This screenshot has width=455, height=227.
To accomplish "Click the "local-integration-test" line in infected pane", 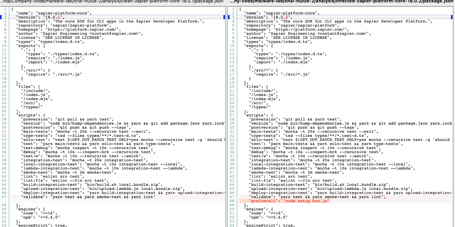I will pos(329,164).
